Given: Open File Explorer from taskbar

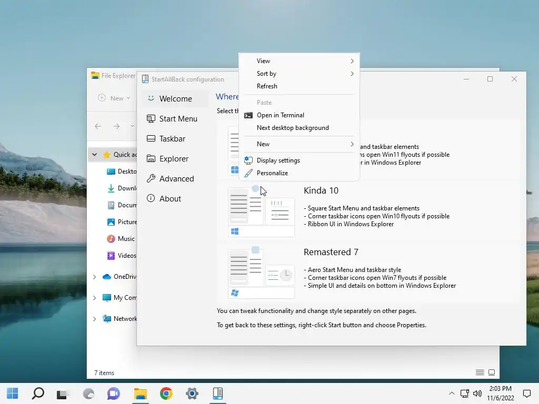Looking at the screenshot, I should coord(140,393).
